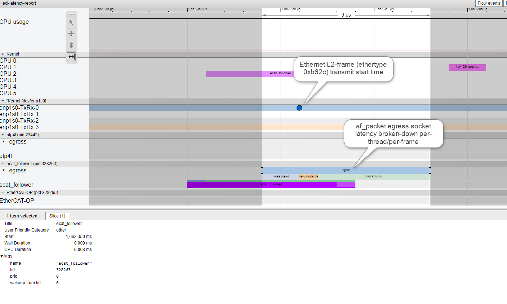507x304 pixels.
Task: Click the blue frame transmit marker on enp1s0-TxRx-0
Action: coord(299,108)
